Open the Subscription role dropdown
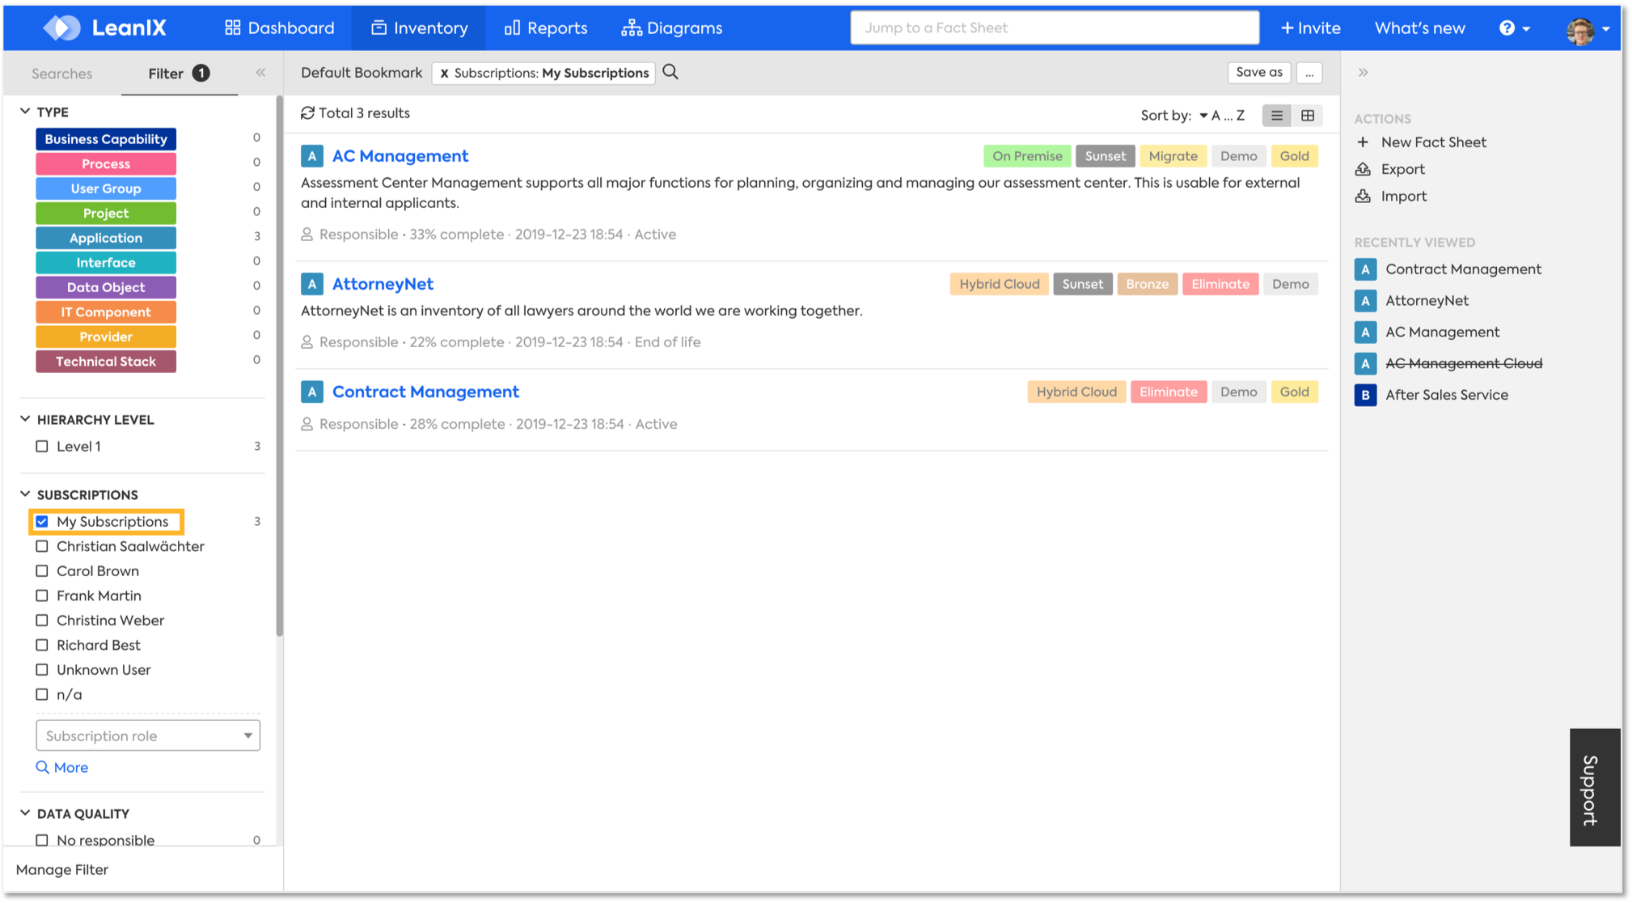This screenshot has height=903, width=1632. [148, 736]
